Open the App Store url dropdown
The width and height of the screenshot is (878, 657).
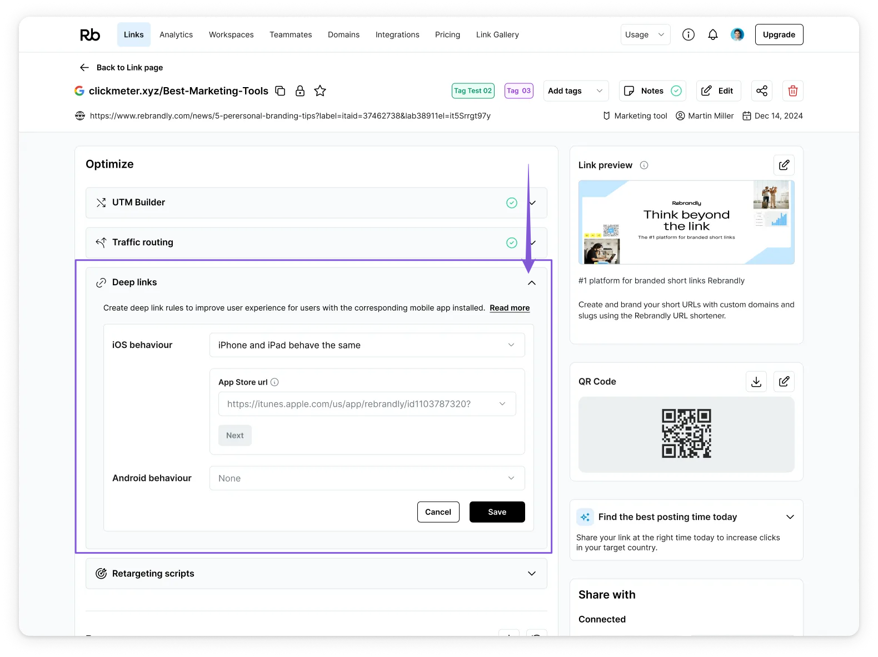coord(367,404)
